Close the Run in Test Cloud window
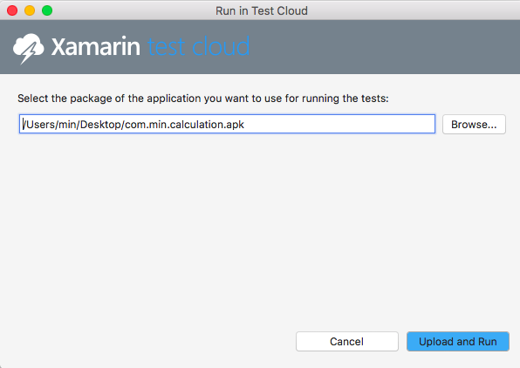520x368 pixels. tap(12, 10)
